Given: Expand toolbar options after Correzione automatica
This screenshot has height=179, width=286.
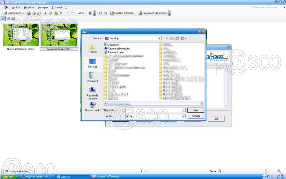Looking at the screenshot, I should click(169, 13).
